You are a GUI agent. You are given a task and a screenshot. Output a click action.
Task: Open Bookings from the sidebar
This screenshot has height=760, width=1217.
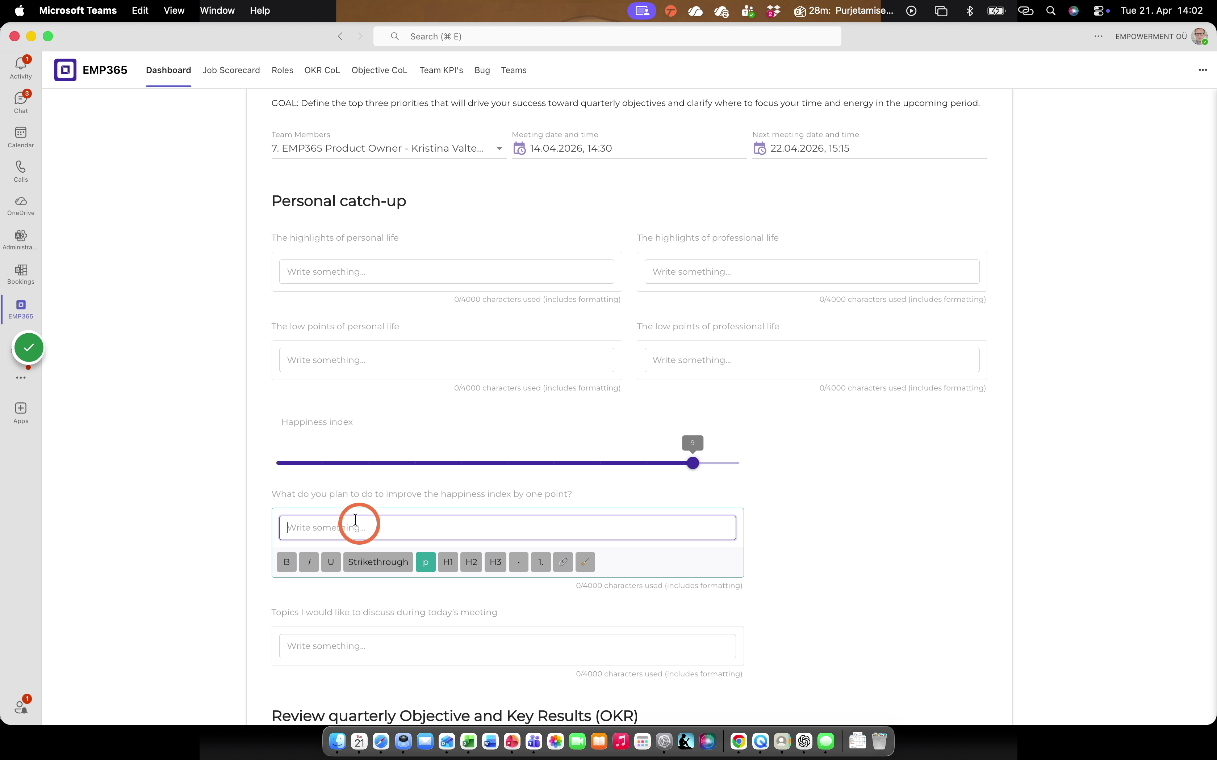coord(21,274)
